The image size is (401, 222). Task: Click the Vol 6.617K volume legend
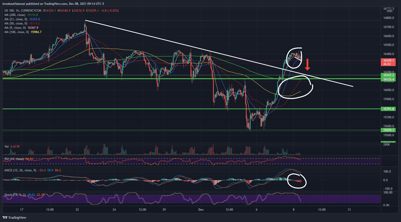[x=12, y=147]
